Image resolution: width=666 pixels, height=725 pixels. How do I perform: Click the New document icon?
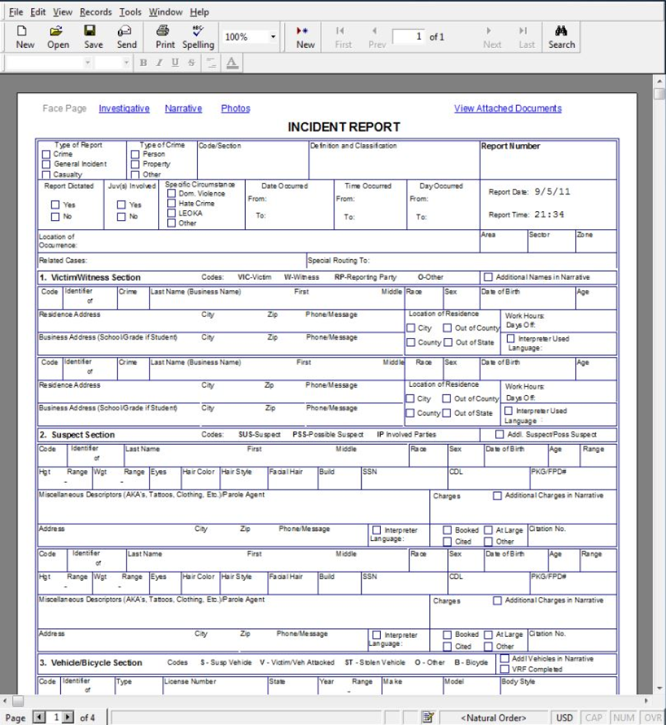pyautogui.click(x=21, y=33)
